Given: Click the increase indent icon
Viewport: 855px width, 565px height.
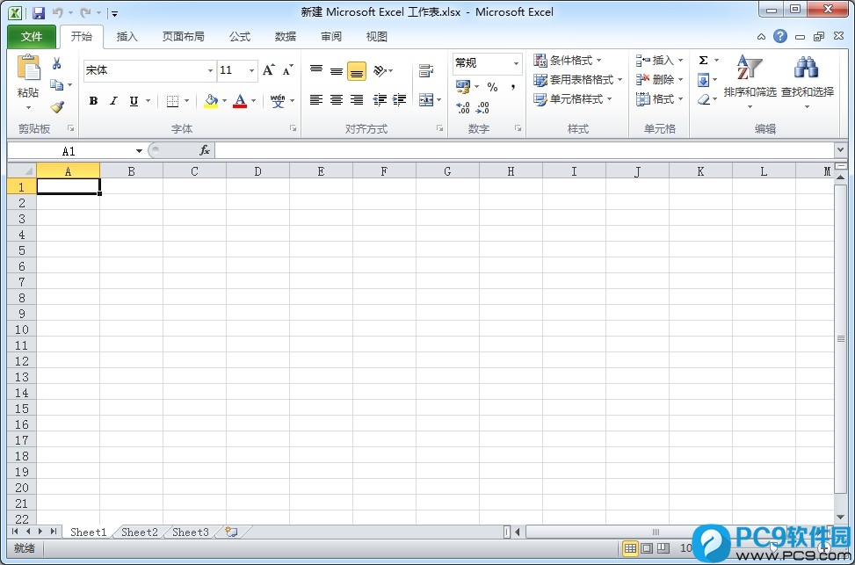Looking at the screenshot, I should coord(399,99).
